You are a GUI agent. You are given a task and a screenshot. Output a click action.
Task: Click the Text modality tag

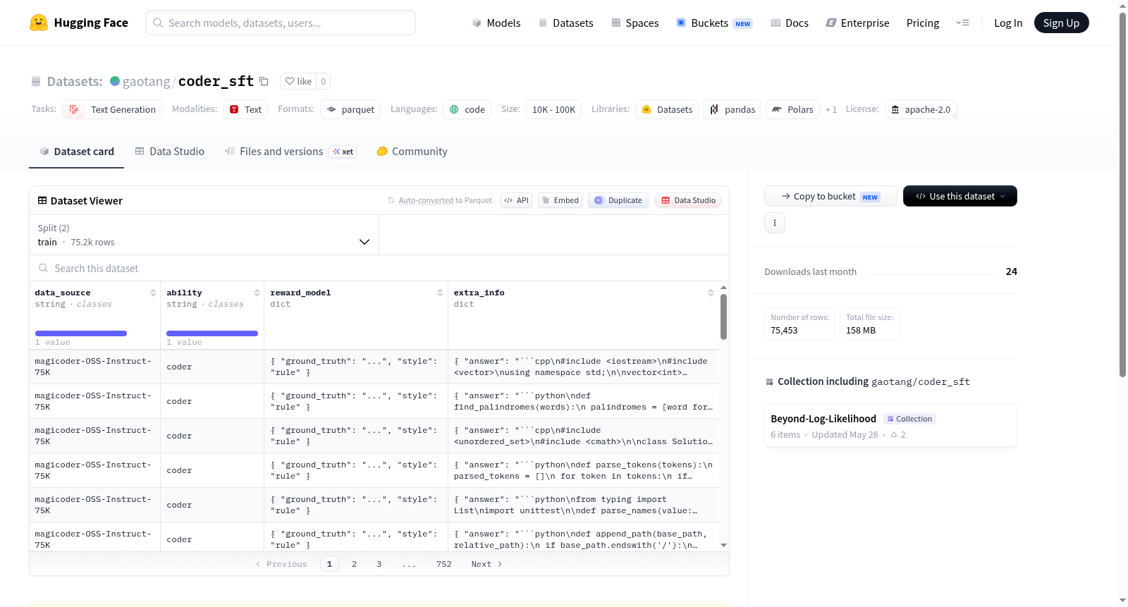pyautogui.click(x=245, y=109)
